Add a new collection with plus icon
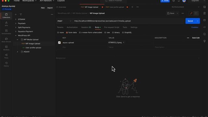Screen dimensions: 208x117 pyautogui.click(x=16, y=14)
